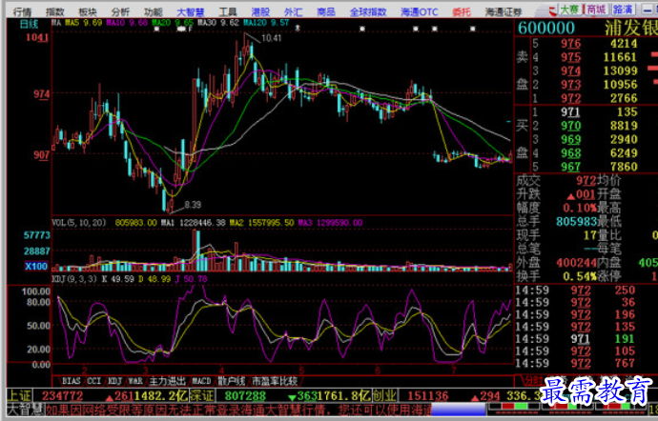Open the 商品 menu
Screen dimensions: 658x421
tap(326, 11)
